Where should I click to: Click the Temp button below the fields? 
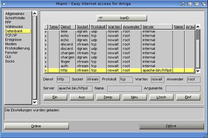pos(108,97)
